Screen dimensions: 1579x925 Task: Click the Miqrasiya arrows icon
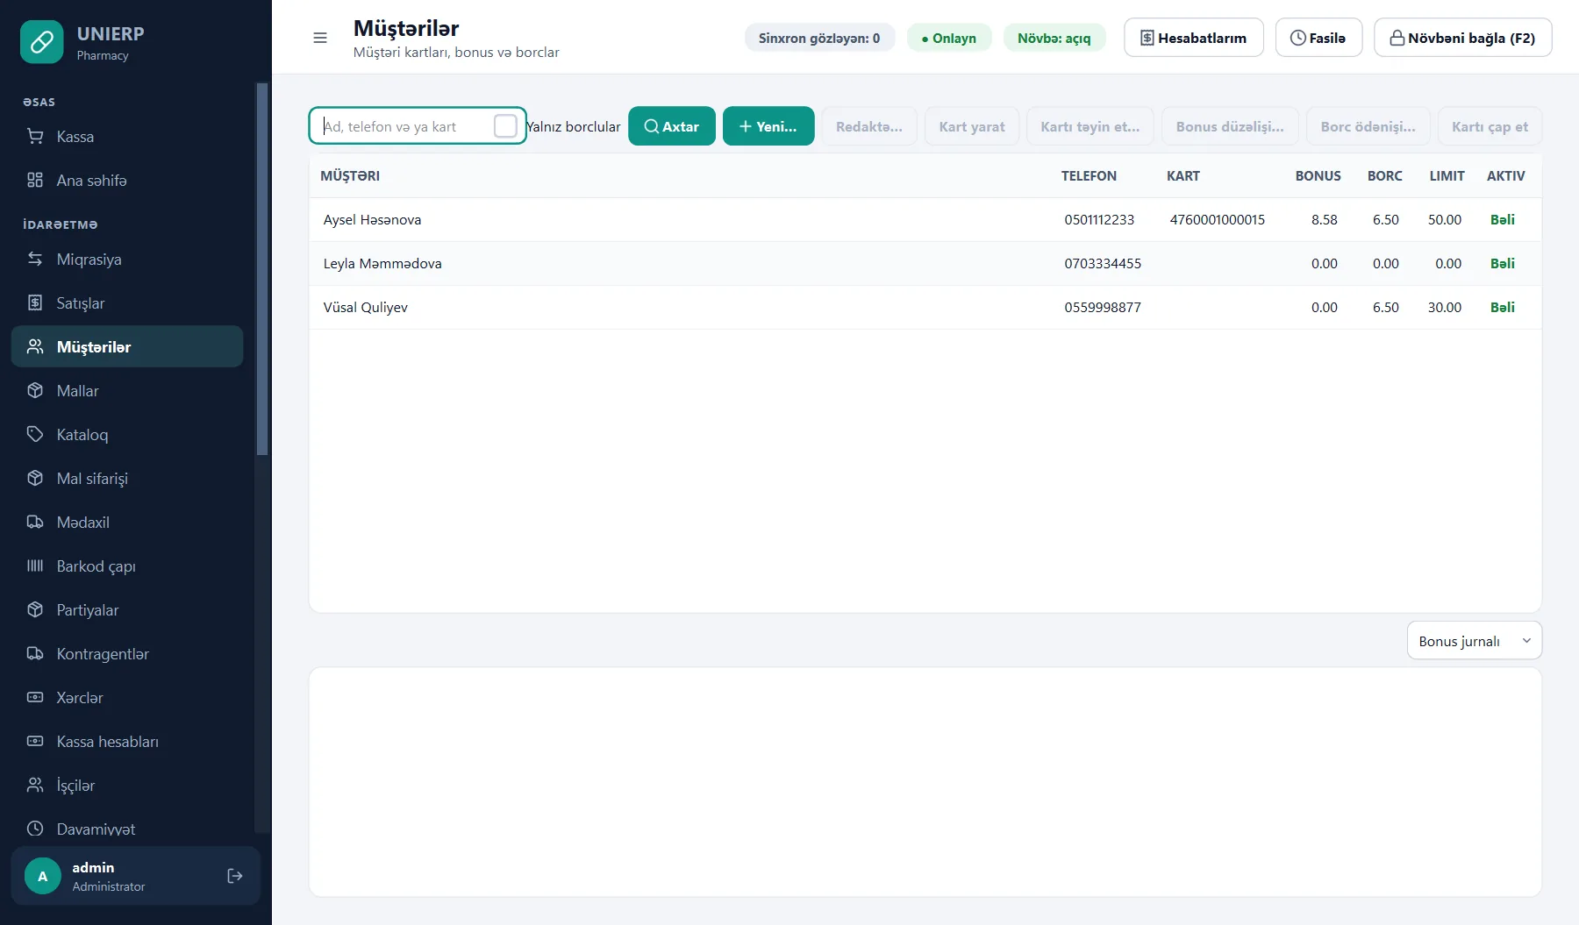35,259
